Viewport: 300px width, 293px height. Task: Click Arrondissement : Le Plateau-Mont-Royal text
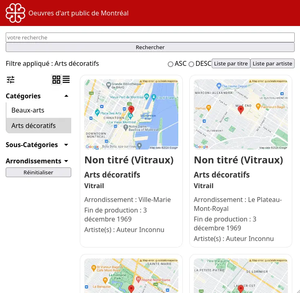[x=238, y=204]
